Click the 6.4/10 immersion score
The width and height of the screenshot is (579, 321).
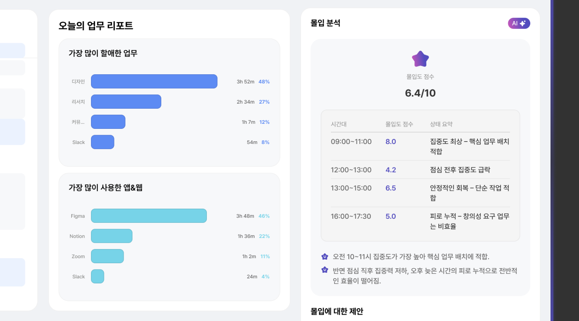[420, 93]
